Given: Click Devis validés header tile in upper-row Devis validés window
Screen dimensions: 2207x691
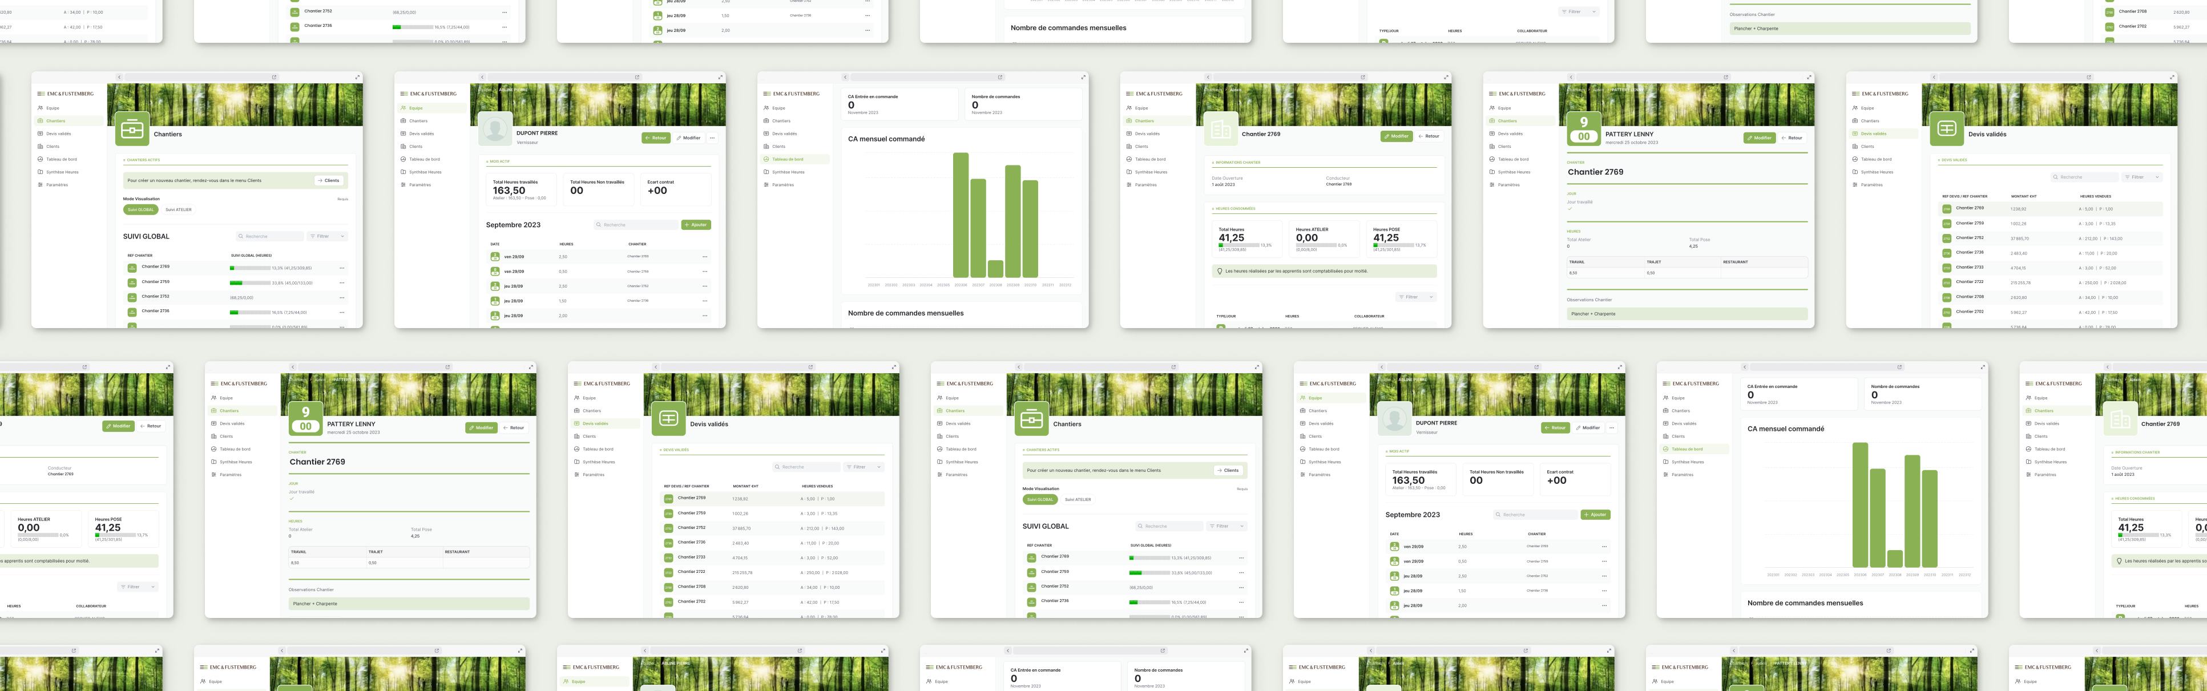Looking at the screenshot, I should pyautogui.click(x=1947, y=130).
